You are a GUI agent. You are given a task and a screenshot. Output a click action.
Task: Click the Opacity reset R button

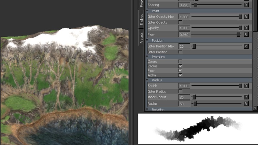pyautogui.click(x=246, y=28)
